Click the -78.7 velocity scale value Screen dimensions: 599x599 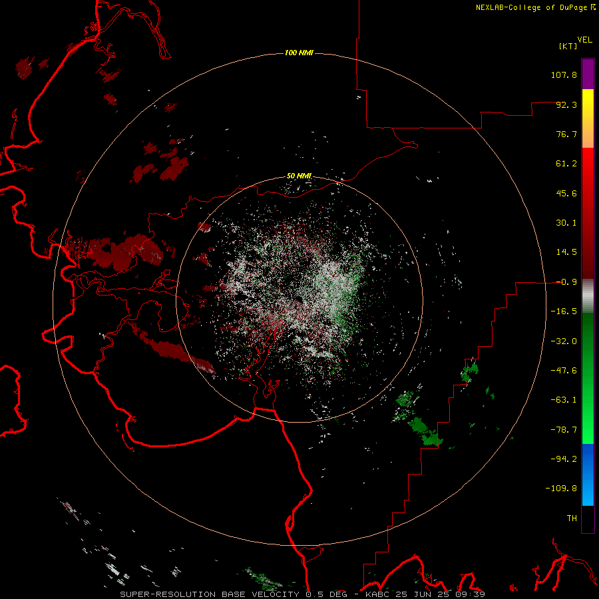[564, 430]
